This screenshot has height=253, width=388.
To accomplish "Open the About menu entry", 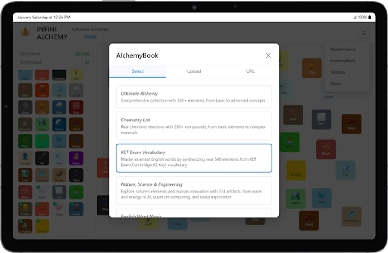I will (x=336, y=83).
